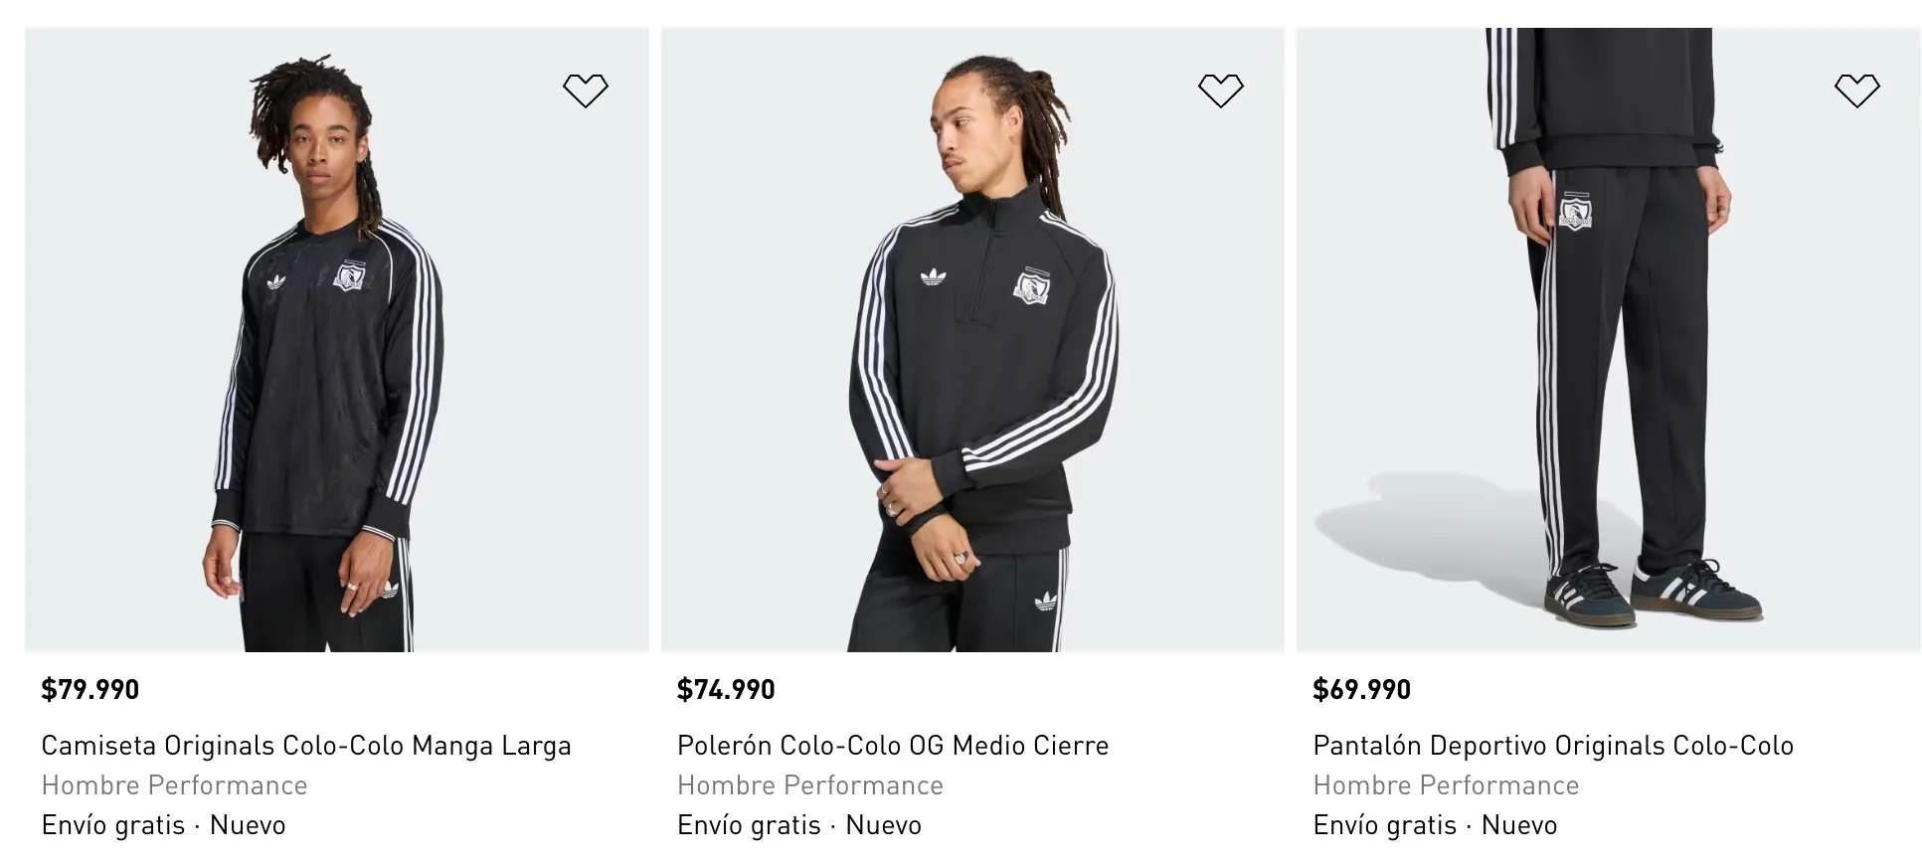Click Envío gratis · Nuevo under Pantalón
Image resolution: width=1922 pixels, height=864 pixels.
pyautogui.click(x=1435, y=825)
